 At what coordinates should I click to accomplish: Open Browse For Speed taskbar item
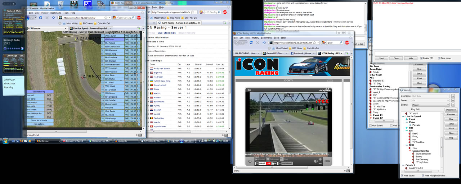pos(74,141)
